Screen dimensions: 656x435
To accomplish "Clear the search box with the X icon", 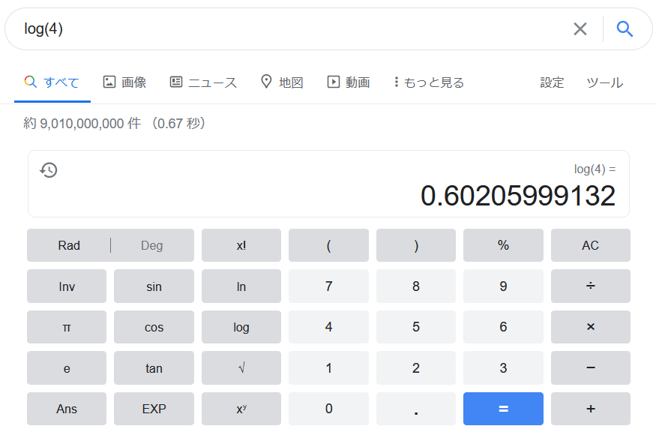I will 580,29.
